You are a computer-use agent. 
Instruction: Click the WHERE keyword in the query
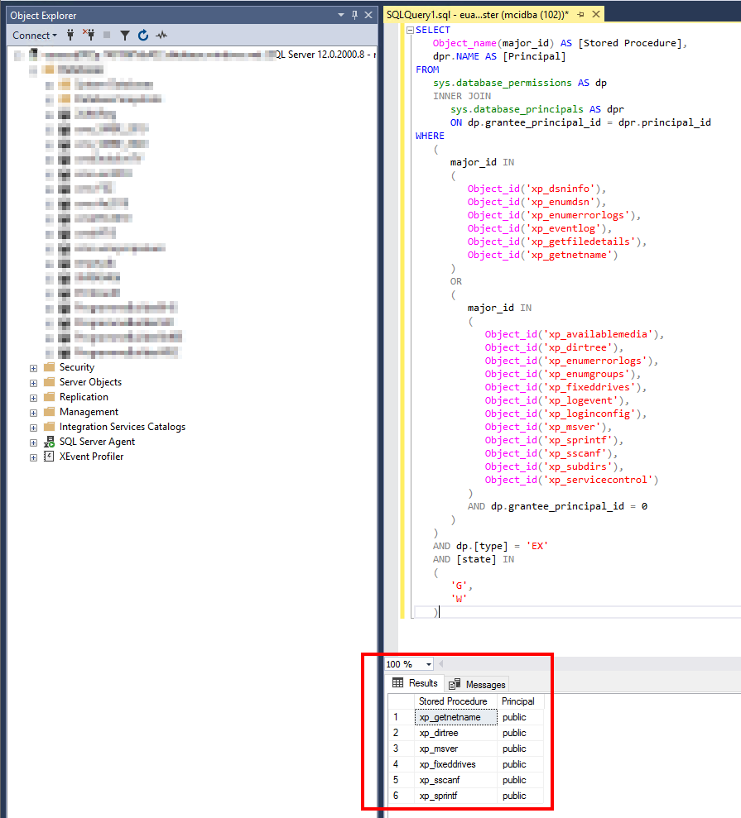coord(430,136)
